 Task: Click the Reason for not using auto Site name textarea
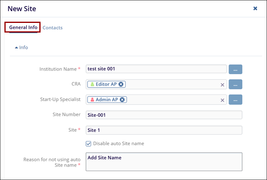[164, 162]
